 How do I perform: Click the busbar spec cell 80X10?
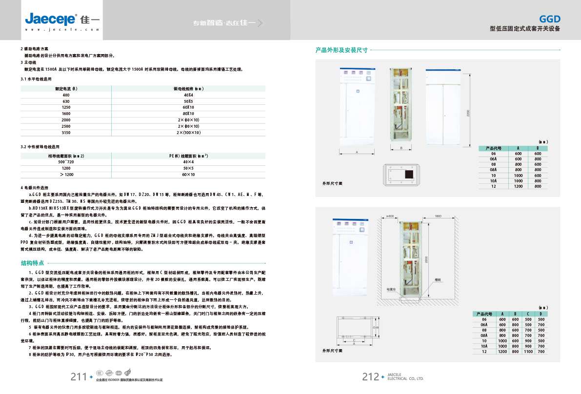coord(188,114)
